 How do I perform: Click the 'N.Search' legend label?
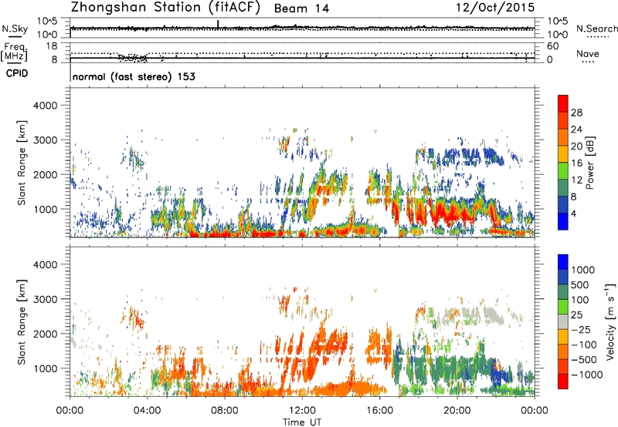pos(597,29)
